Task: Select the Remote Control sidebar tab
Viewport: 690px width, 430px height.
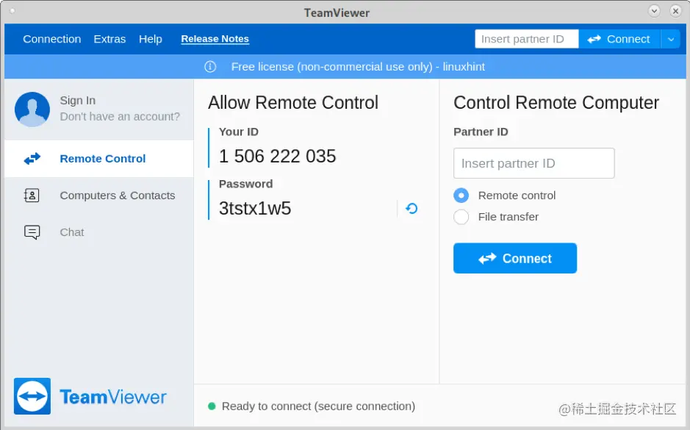Action: pos(99,159)
